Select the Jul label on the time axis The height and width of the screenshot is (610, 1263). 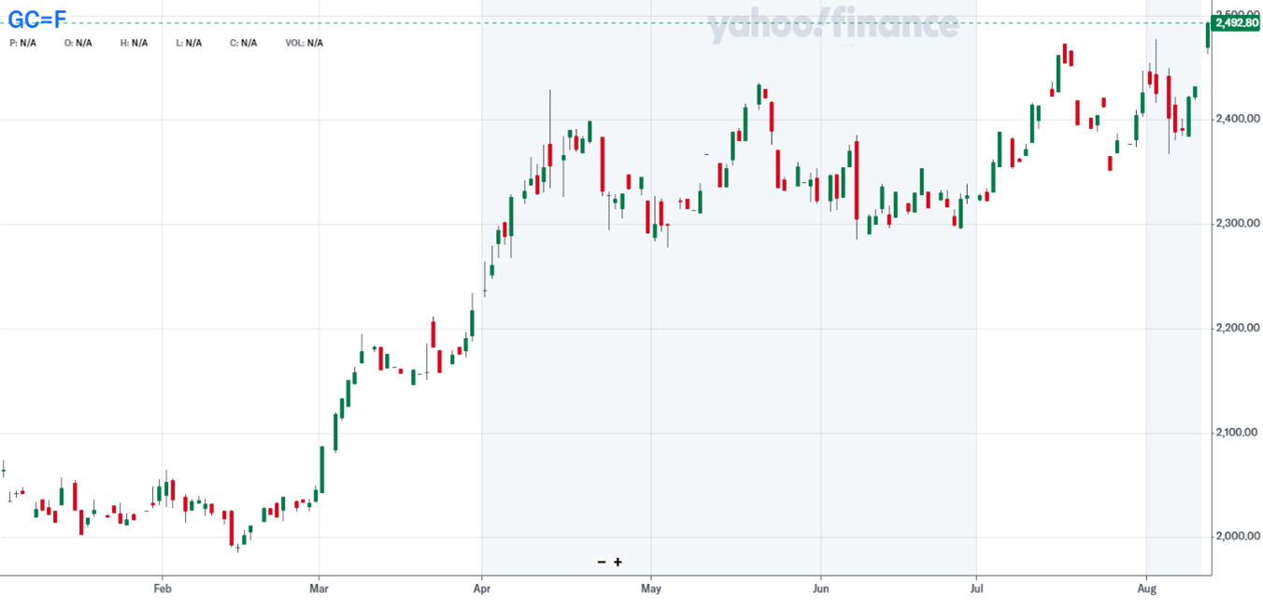976,589
